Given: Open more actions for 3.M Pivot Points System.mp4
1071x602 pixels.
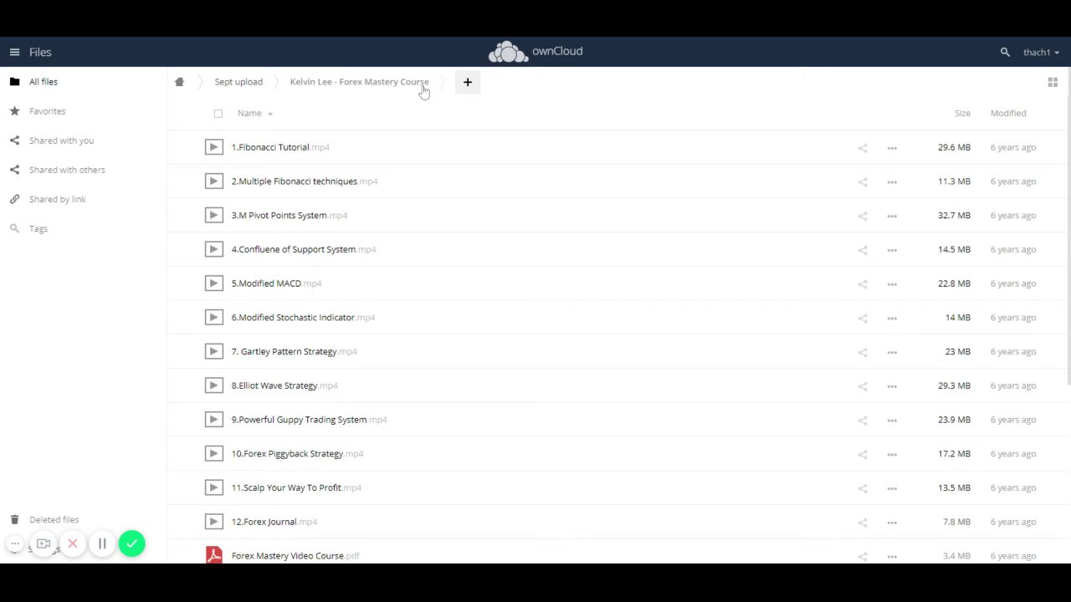Looking at the screenshot, I should (x=892, y=216).
